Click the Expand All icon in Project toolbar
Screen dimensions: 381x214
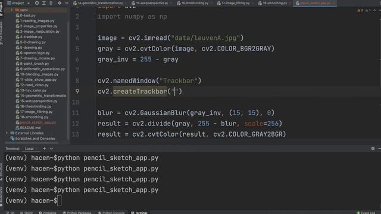click(44, 3)
